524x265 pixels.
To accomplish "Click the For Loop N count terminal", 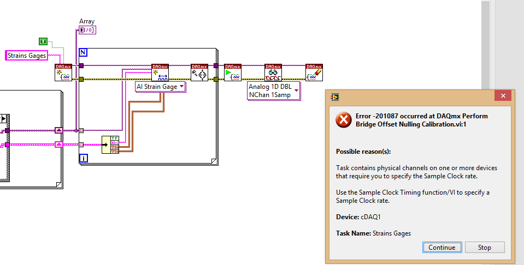I will point(83,52).
